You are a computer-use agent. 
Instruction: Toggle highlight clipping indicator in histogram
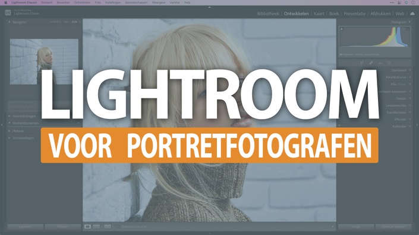(x=408, y=29)
